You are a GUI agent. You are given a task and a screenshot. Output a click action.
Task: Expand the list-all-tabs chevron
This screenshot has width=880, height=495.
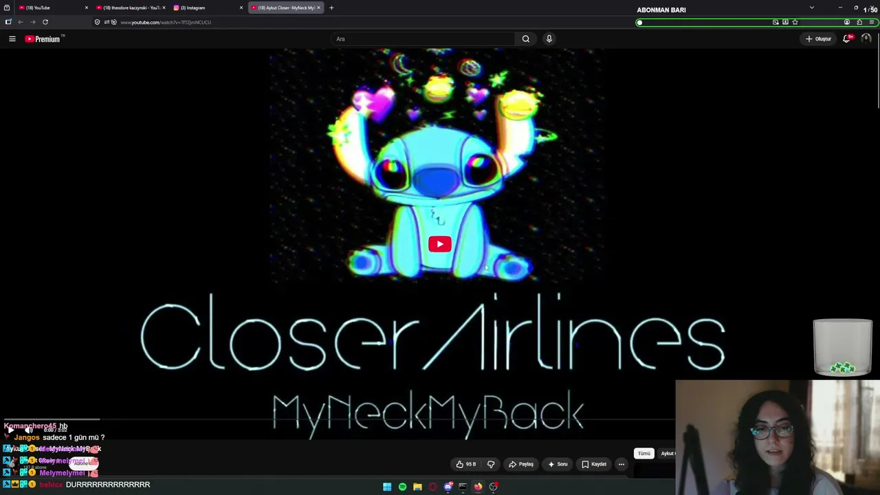click(x=812, y=8)
